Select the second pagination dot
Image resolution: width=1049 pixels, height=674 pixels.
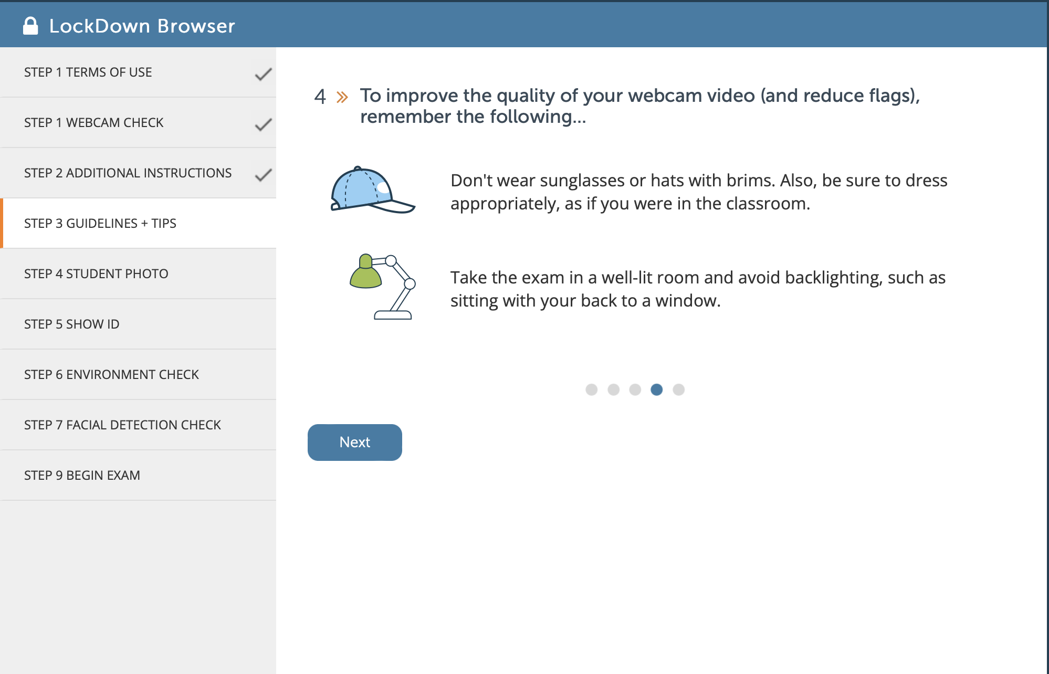[x=613, y=389]
